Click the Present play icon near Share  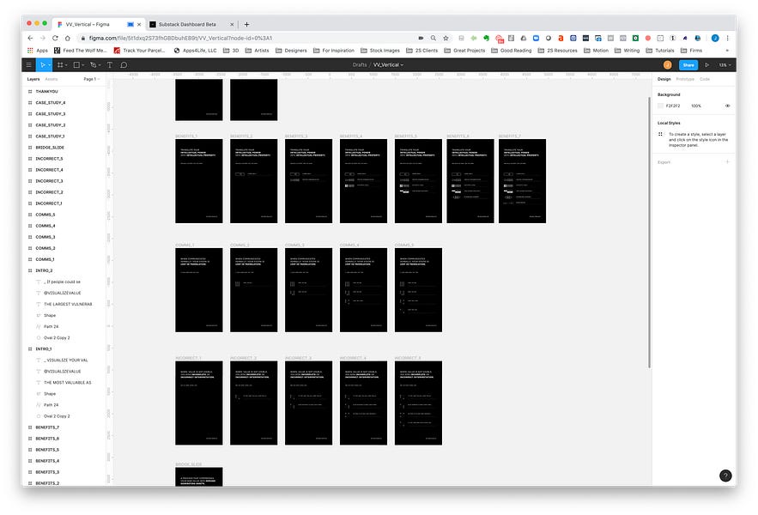click(707, 65)
